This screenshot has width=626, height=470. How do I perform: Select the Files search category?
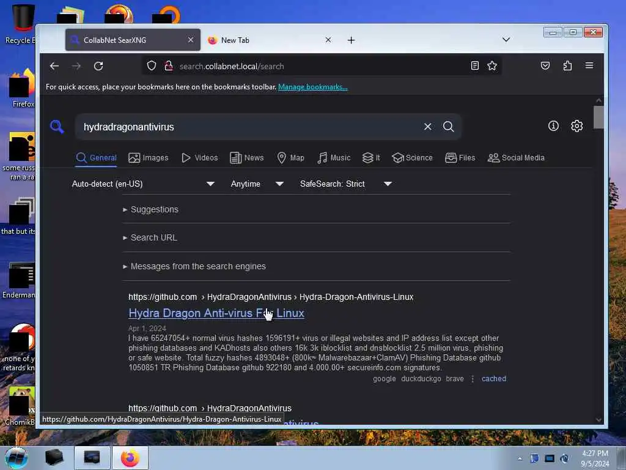[460, 158]
